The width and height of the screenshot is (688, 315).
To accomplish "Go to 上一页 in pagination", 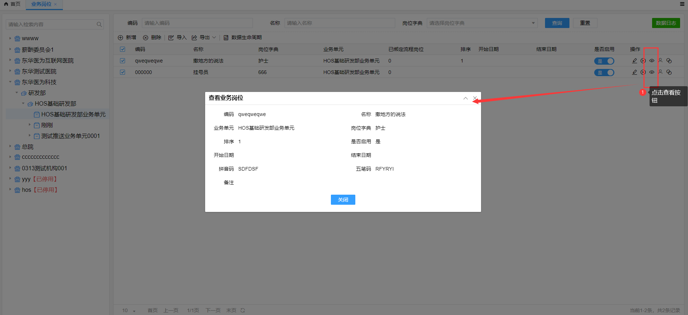I will 171,310.
